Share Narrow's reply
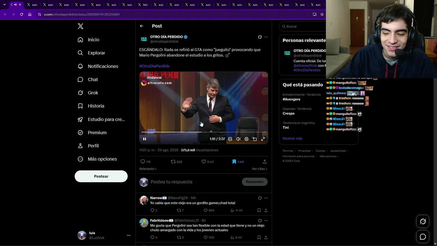Image resolution: width=437 pixels, height=246 pixels. pos(266,210)
